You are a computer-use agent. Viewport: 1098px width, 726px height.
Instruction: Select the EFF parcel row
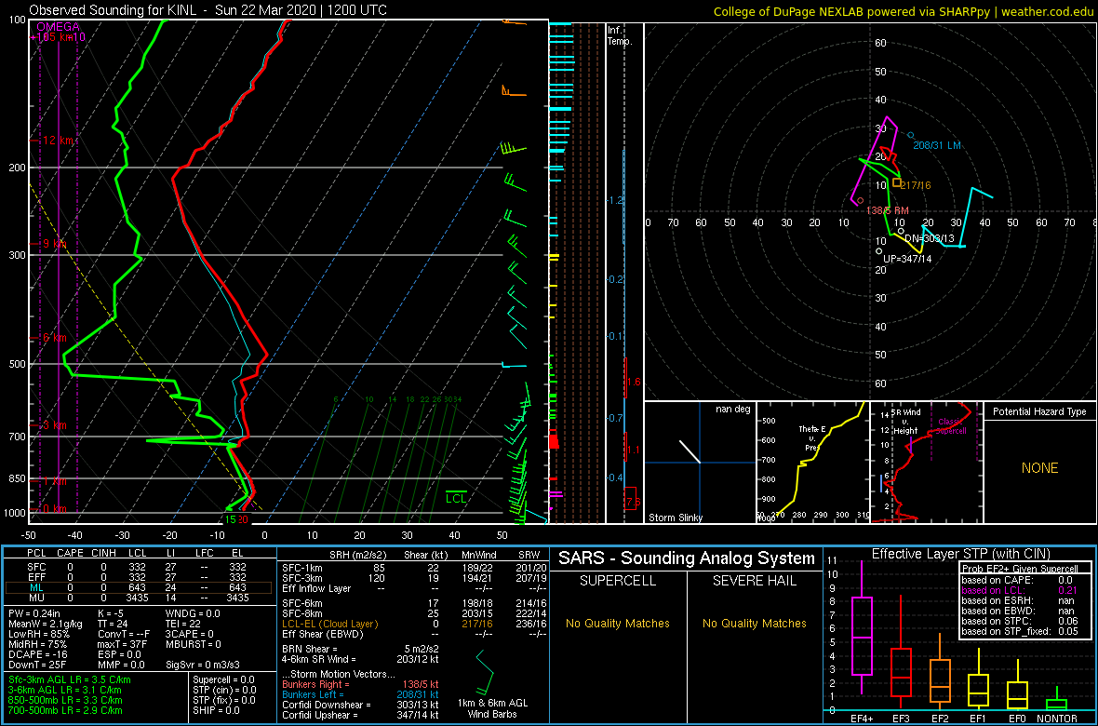coord(139,576)
